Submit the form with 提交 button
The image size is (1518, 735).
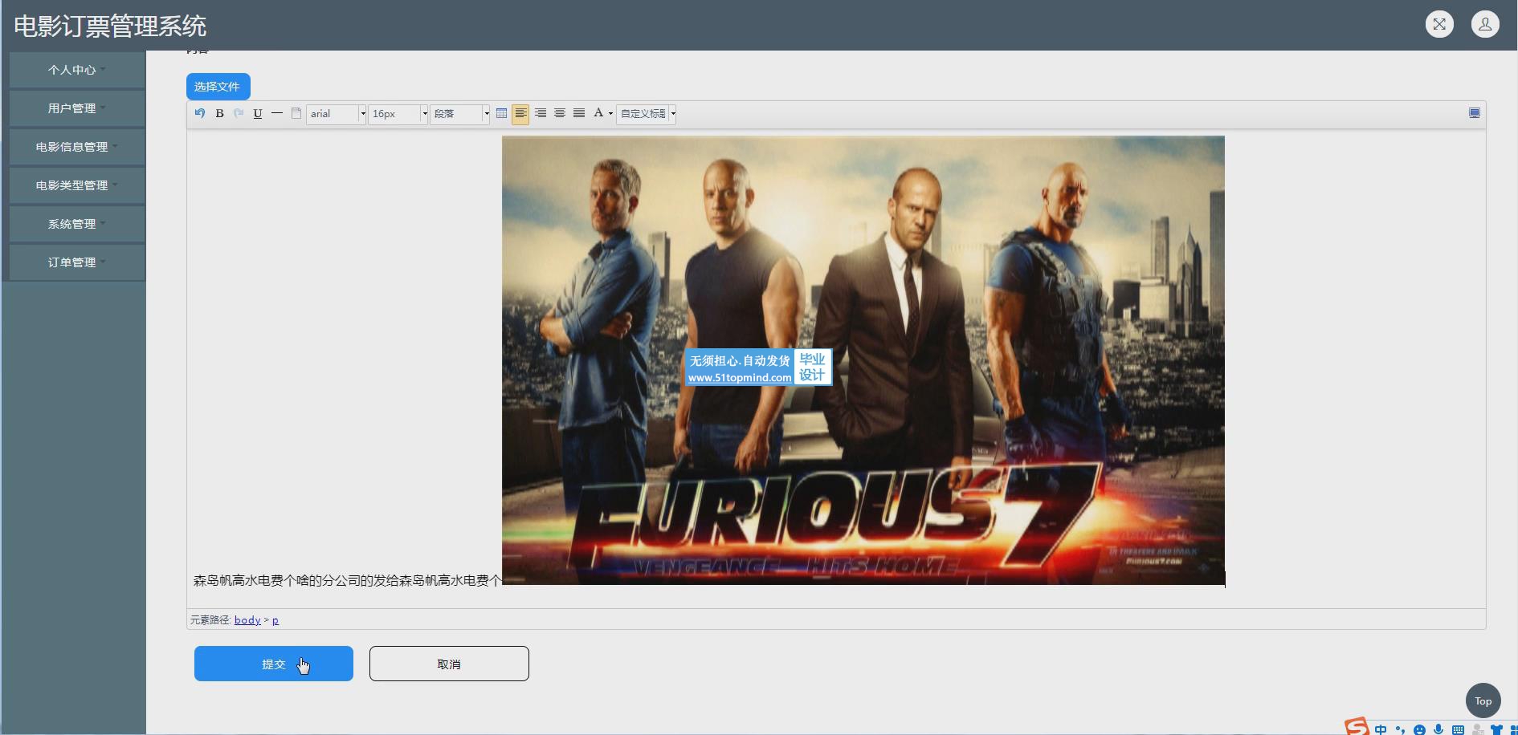tap(274, 664)
